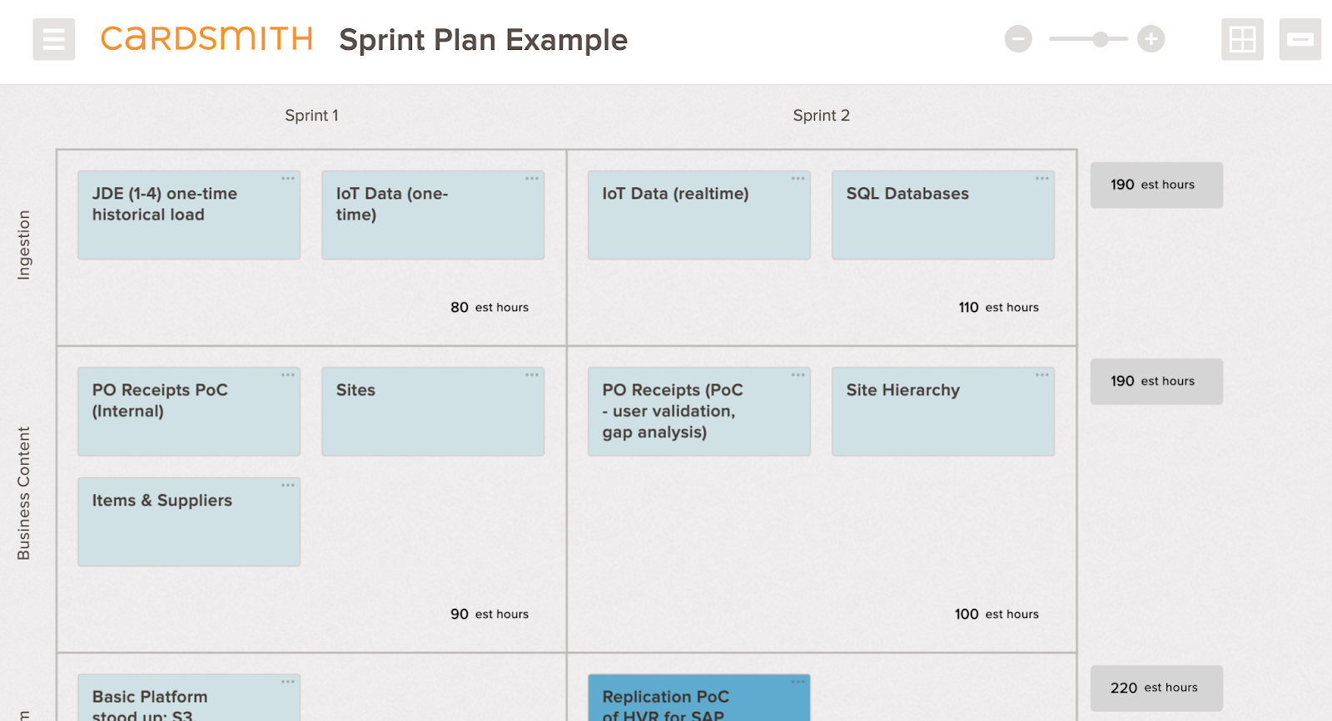
Task: Open options on IoT Data (realtime) card
Action: [798, 179]
